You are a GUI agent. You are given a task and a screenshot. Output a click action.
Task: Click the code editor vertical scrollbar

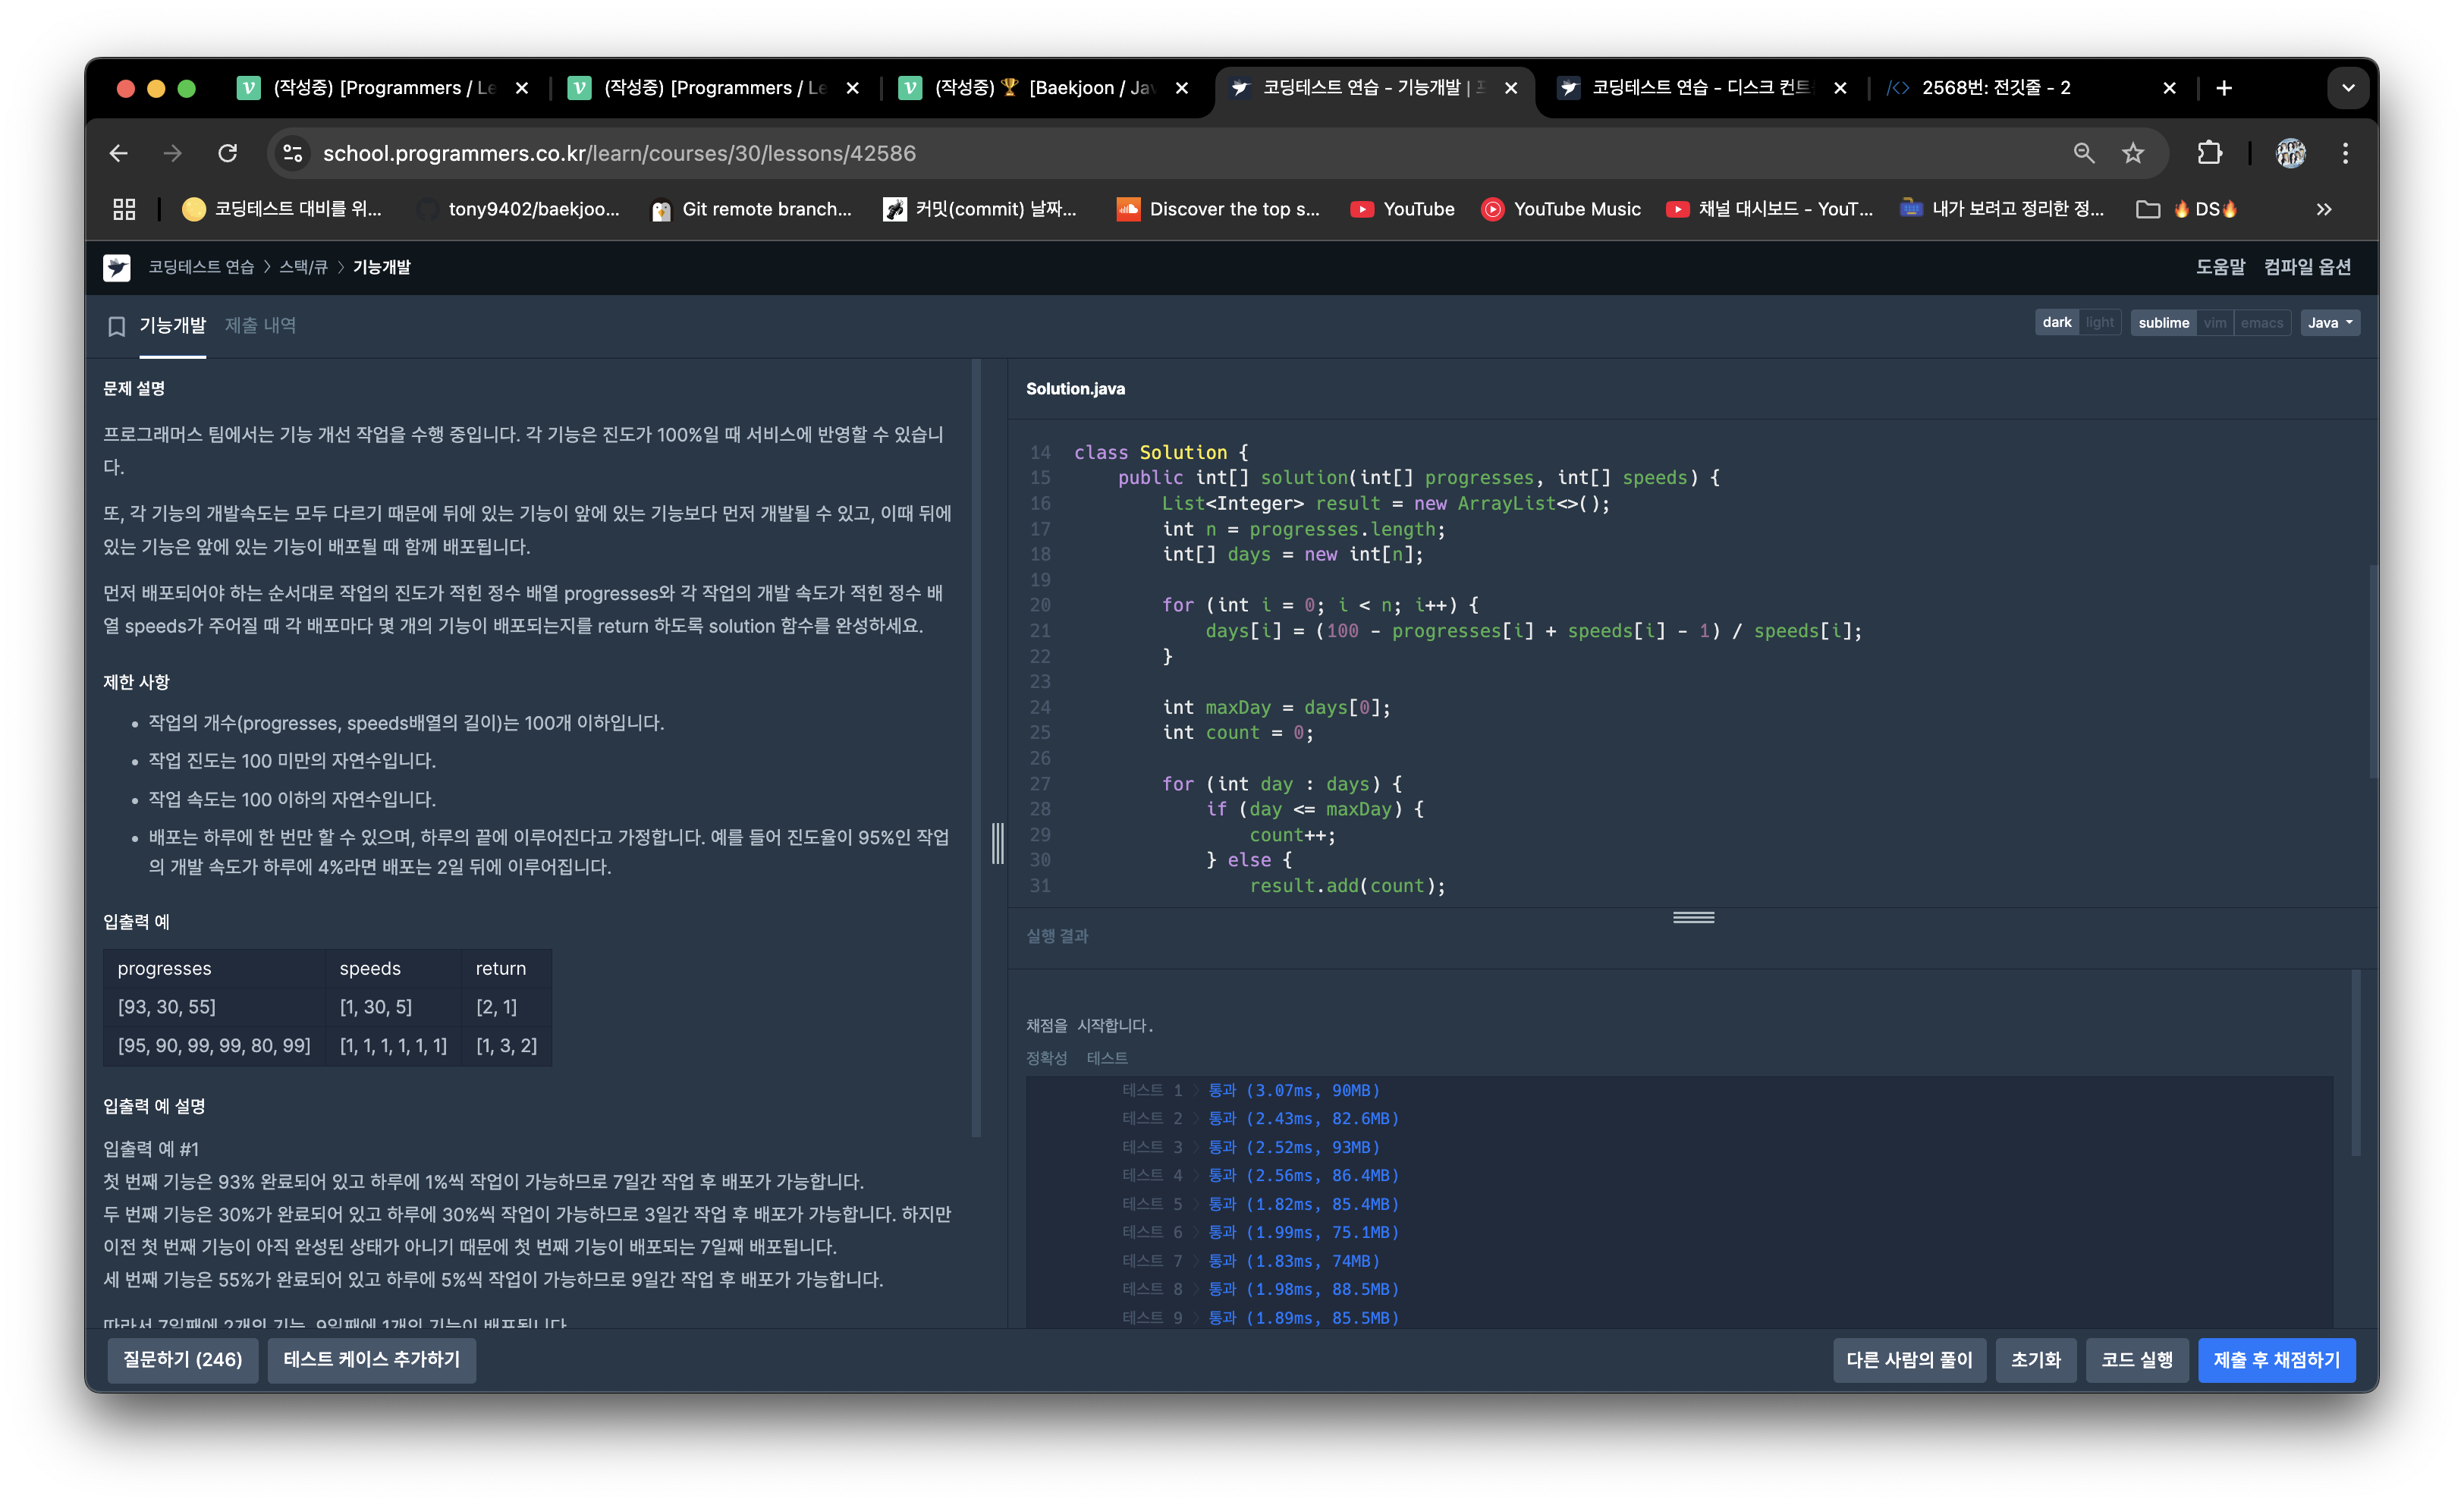[x=2373, y=672]
